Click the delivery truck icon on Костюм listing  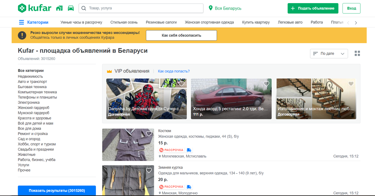coord(189,150)
